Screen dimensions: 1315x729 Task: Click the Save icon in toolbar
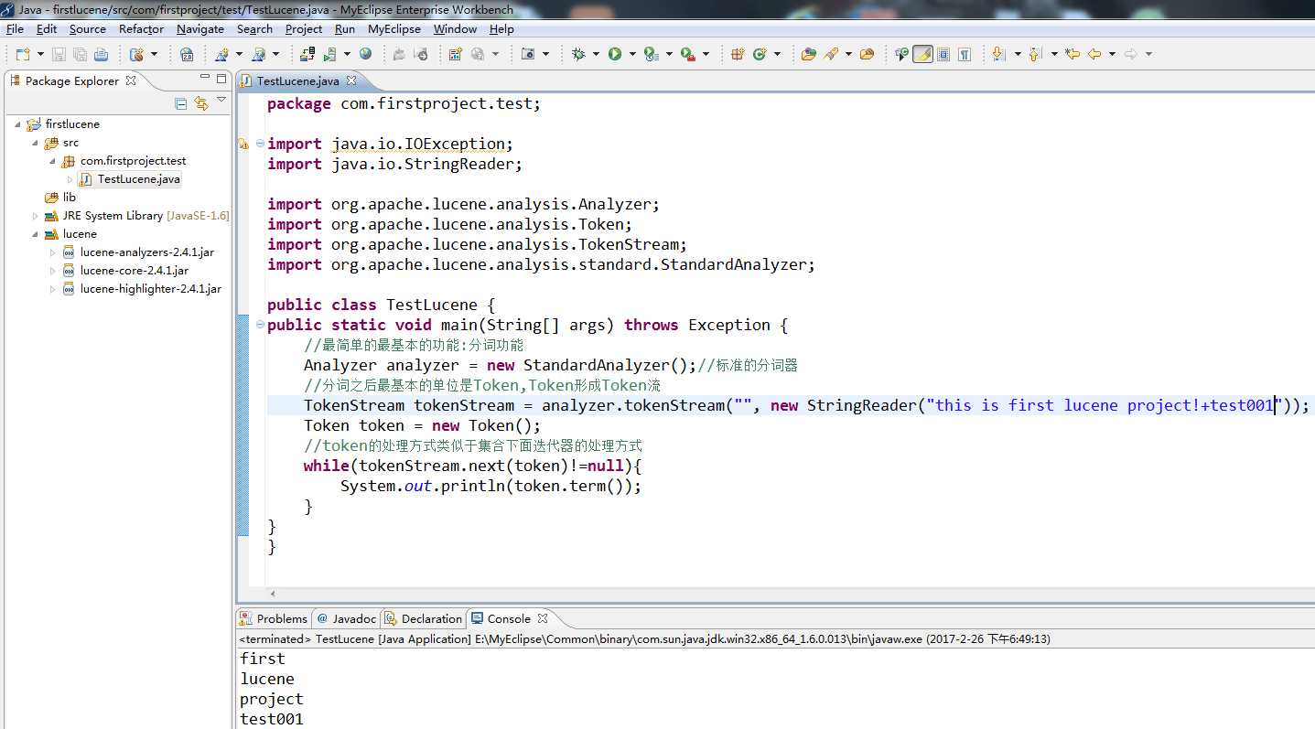click(59, 54)
